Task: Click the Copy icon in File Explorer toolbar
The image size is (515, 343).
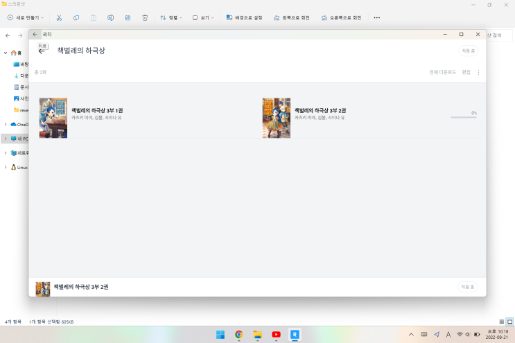Action: coord(76,18)
